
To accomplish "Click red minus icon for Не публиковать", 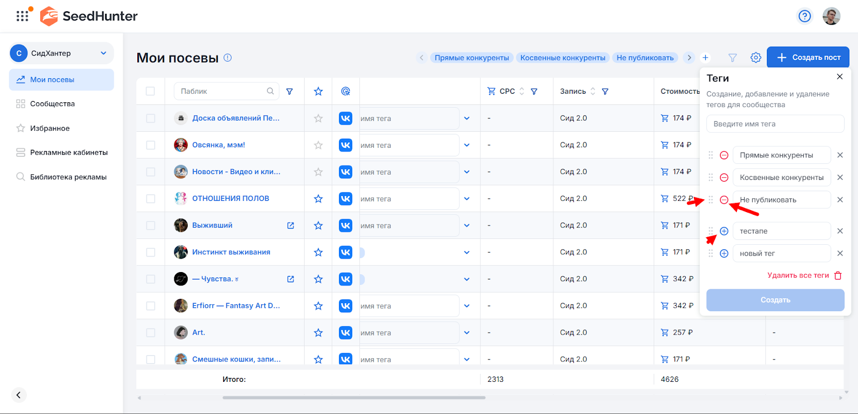I will [724, 200].
